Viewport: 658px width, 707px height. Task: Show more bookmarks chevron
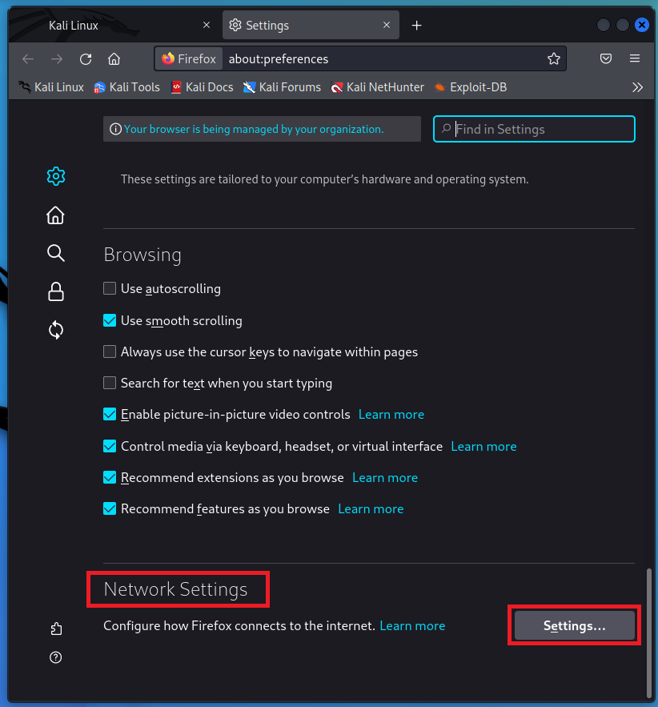click(637, 87)
